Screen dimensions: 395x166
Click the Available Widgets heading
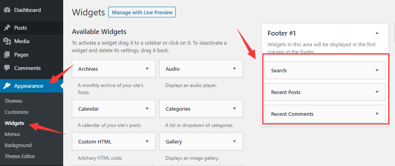pos(99,32)
